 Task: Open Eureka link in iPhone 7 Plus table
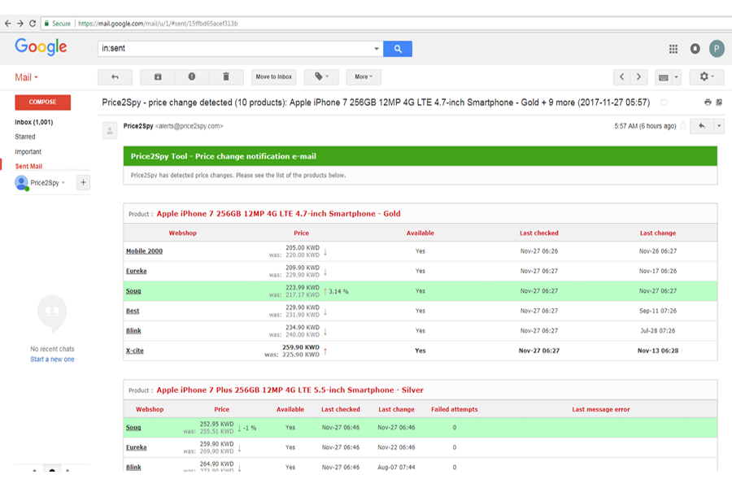coord(137,447)
